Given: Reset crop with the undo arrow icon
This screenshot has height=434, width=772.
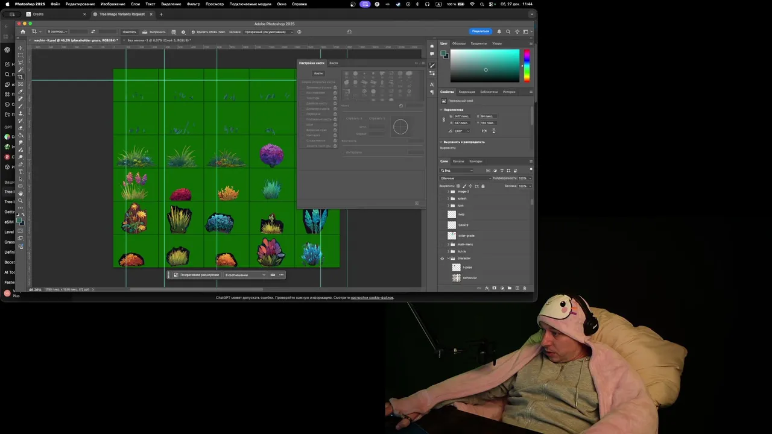Looking at the screenshot, I should (x=349, y=32).
